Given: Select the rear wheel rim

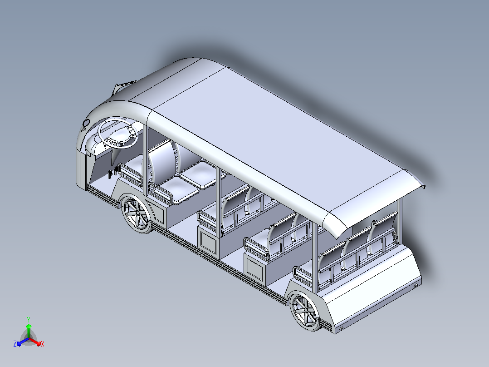Looking at the screenshot, I should click(x=306, y=311).
